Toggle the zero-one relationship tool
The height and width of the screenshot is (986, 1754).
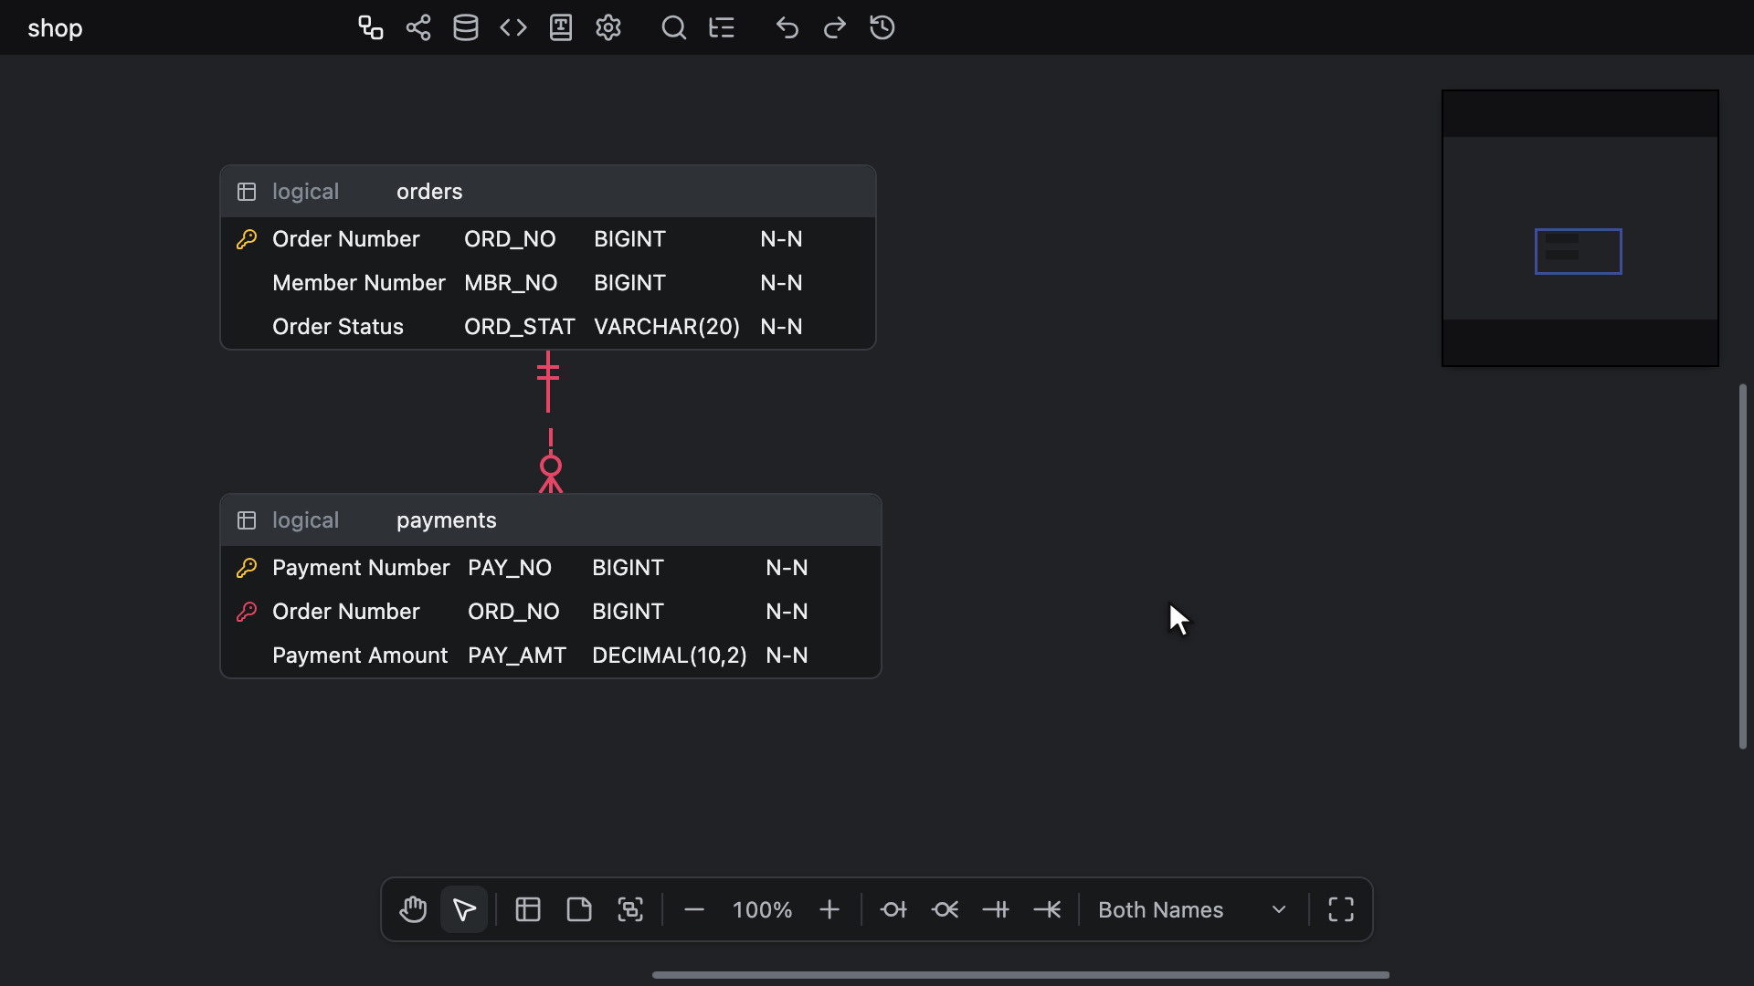pos(893,909)
